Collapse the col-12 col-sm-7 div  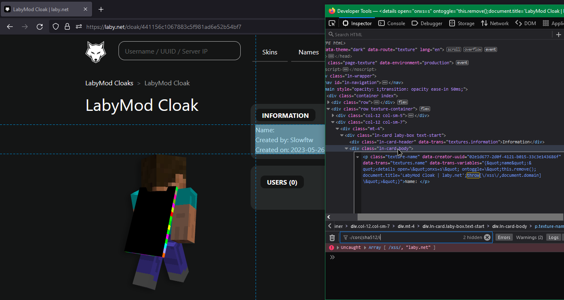[333, 122]
